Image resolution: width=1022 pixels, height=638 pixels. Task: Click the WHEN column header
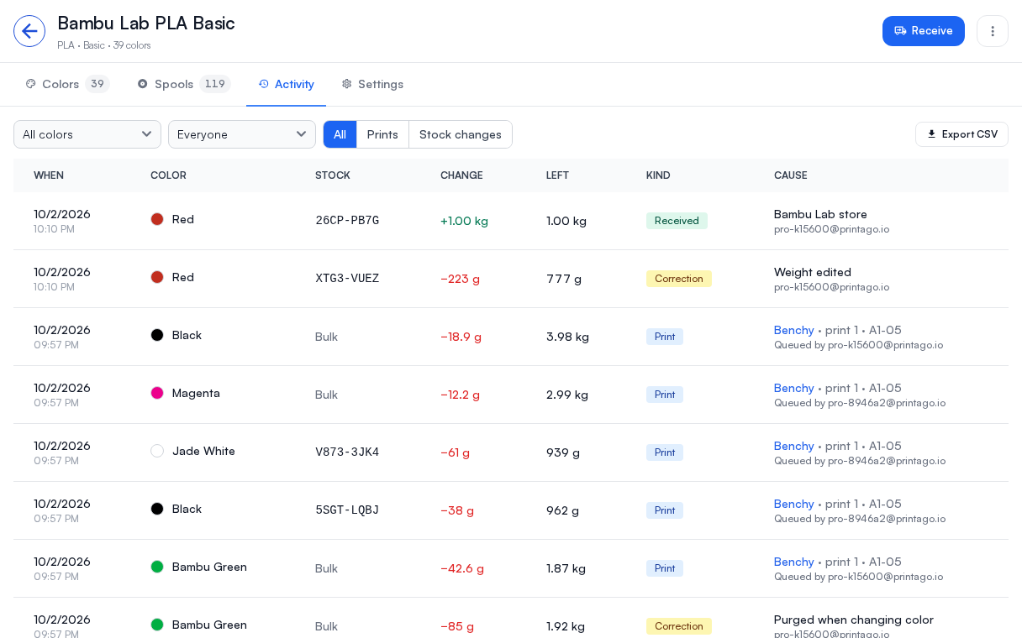tap(49, 175)
